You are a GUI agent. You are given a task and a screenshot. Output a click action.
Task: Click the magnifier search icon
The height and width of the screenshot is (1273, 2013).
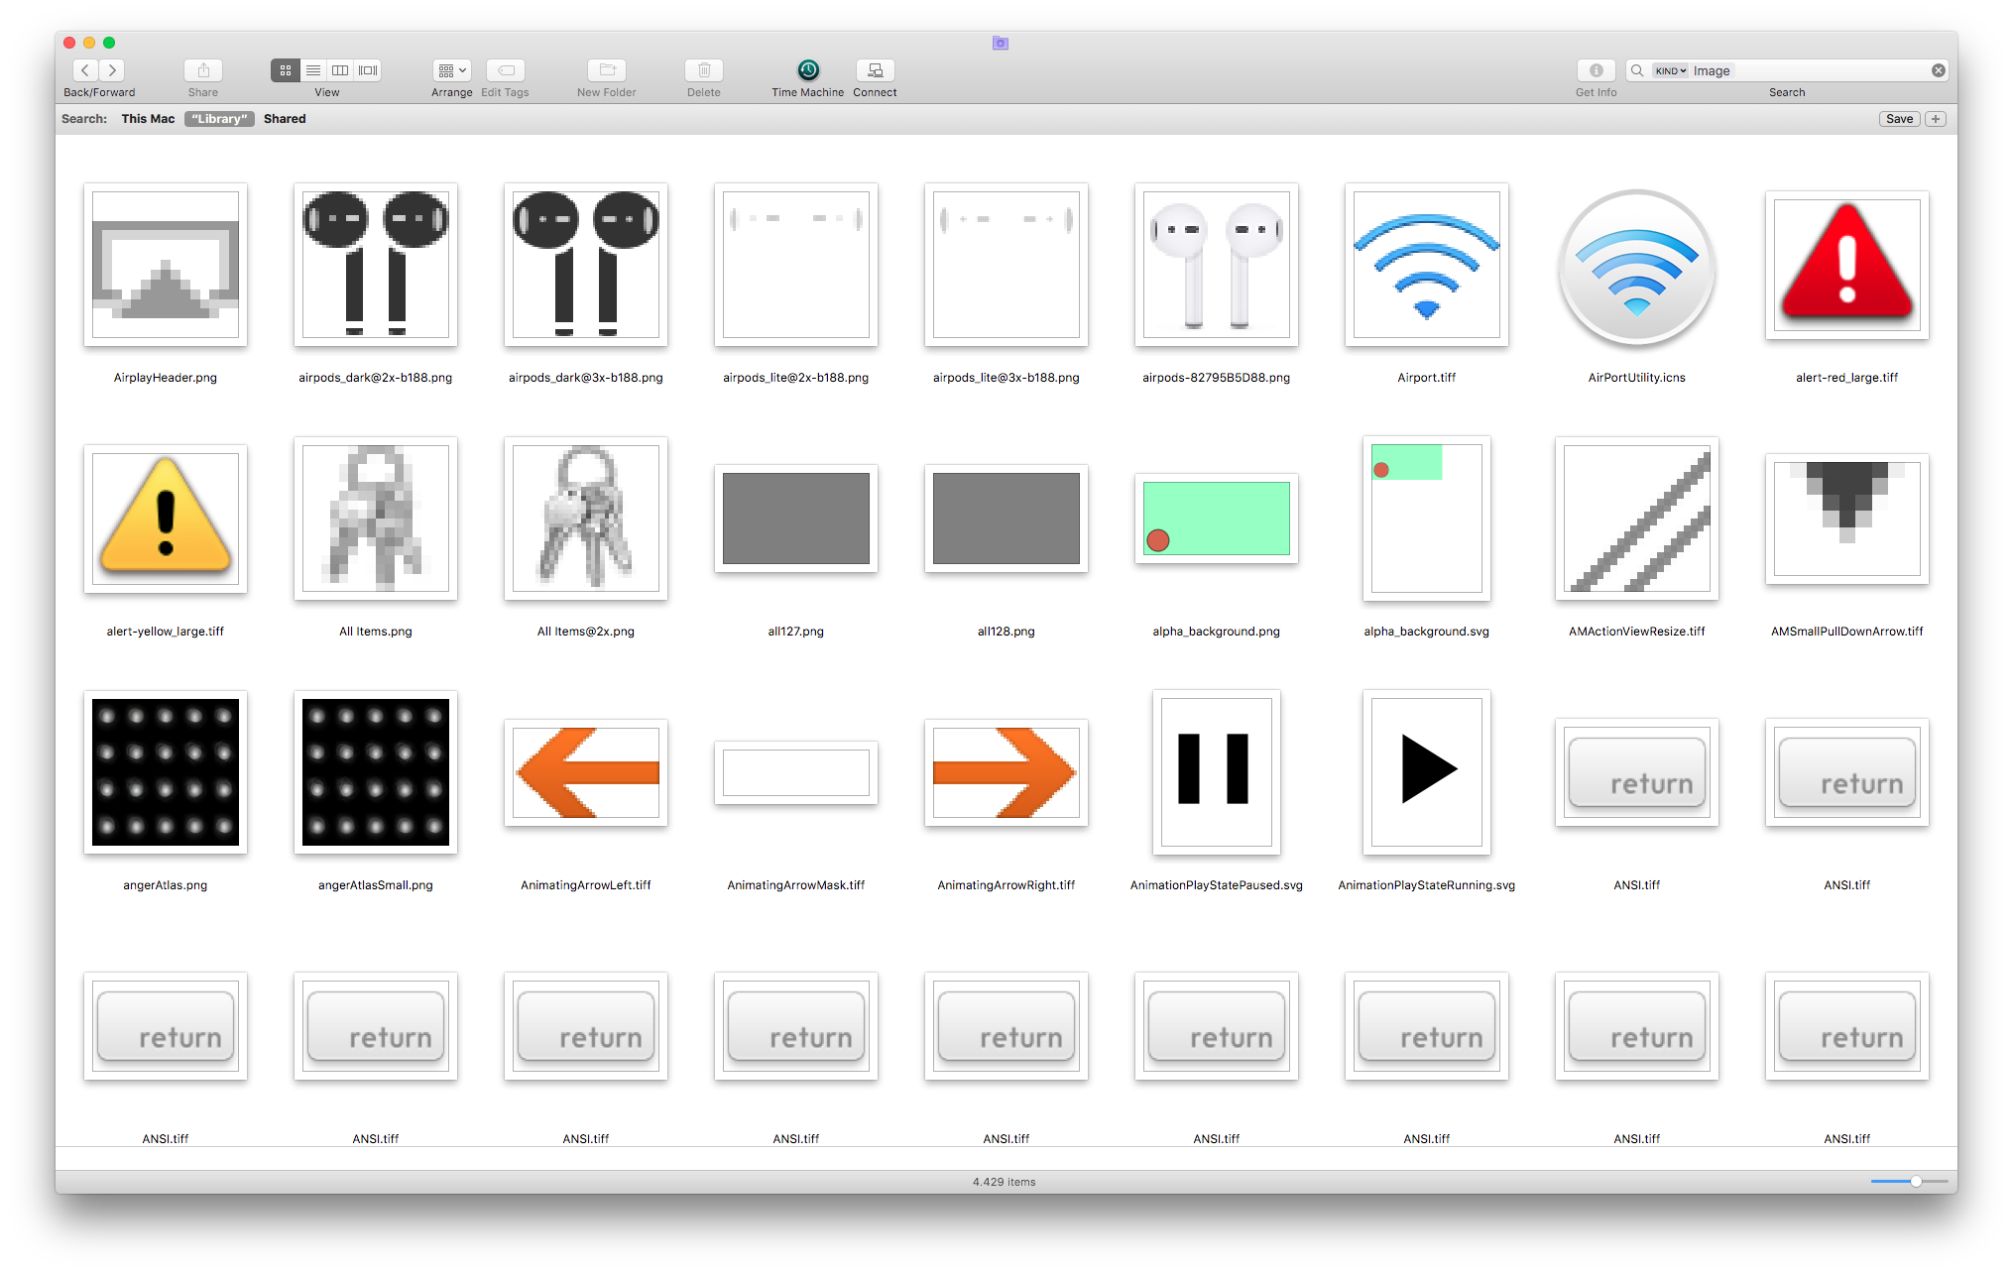(x=1637, y=70)
